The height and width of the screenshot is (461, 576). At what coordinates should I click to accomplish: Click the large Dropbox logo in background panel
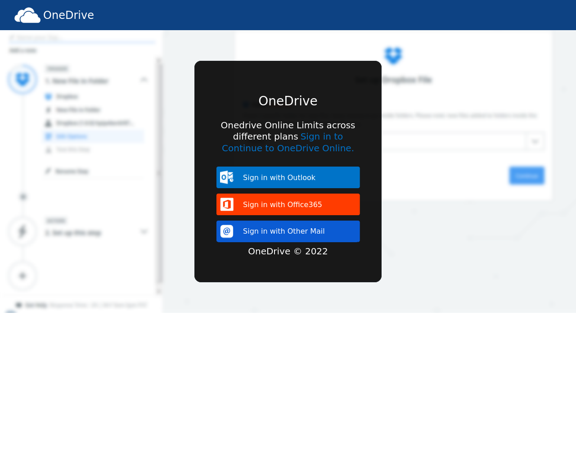point(393,55)
